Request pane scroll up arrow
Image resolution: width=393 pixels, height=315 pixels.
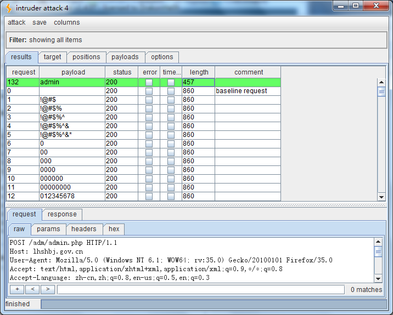tap(378, 242)
